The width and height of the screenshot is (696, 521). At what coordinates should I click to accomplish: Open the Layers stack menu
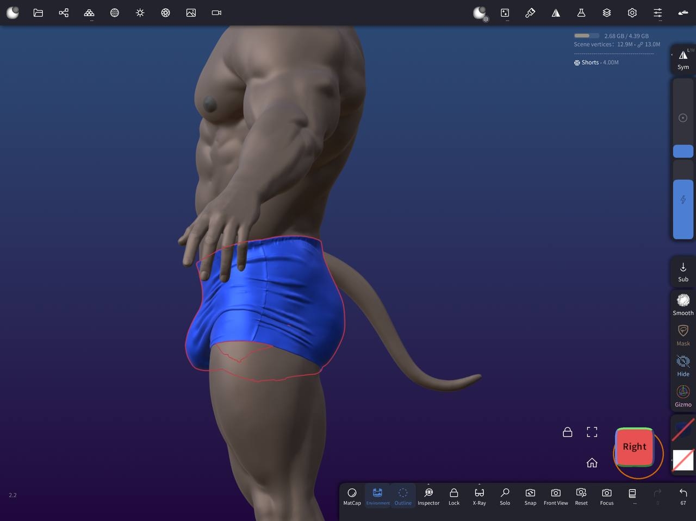tap(607, 12)
